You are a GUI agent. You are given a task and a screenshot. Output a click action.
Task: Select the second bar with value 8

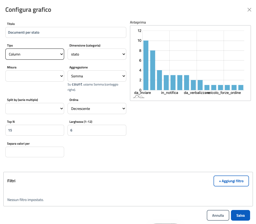point(152,70)
